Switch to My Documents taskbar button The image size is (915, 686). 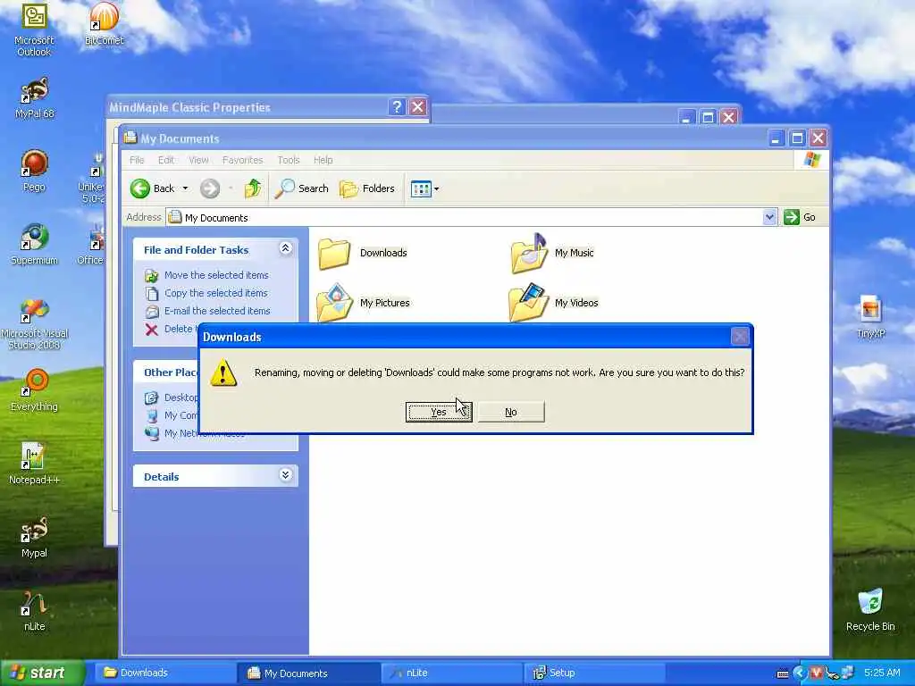click(309, 673)
